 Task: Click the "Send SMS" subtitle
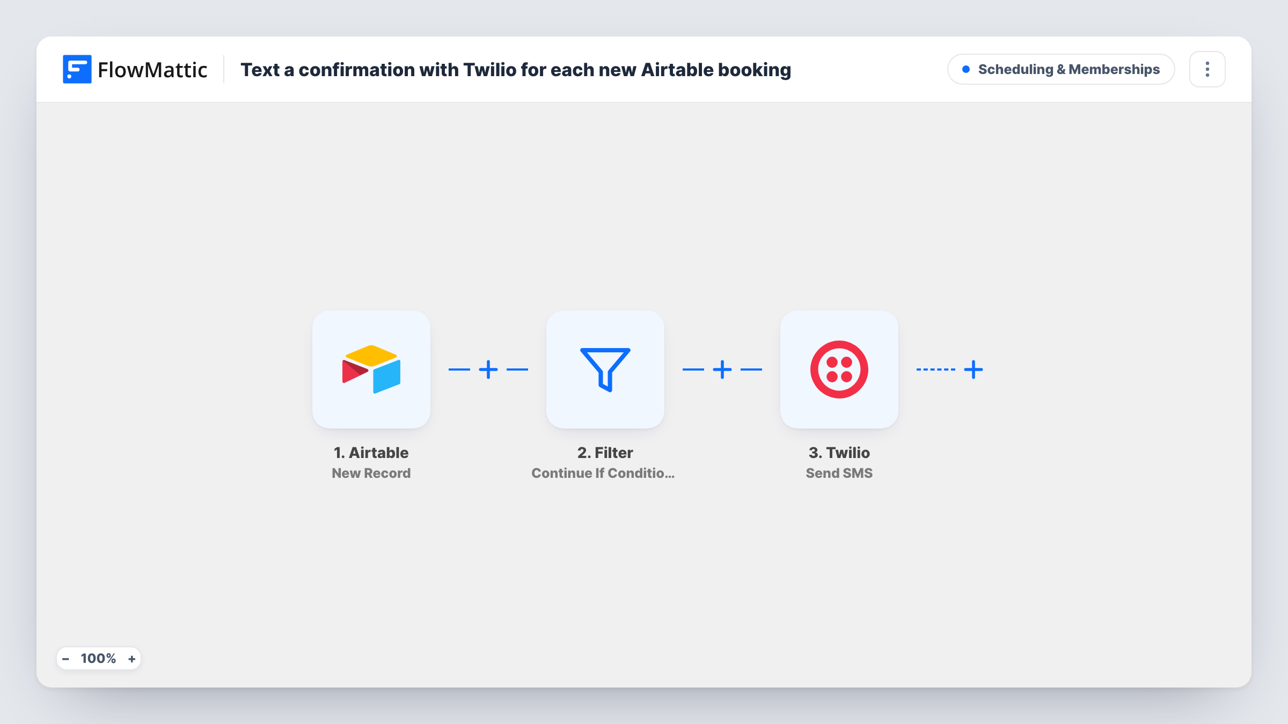tap(839, 473)
